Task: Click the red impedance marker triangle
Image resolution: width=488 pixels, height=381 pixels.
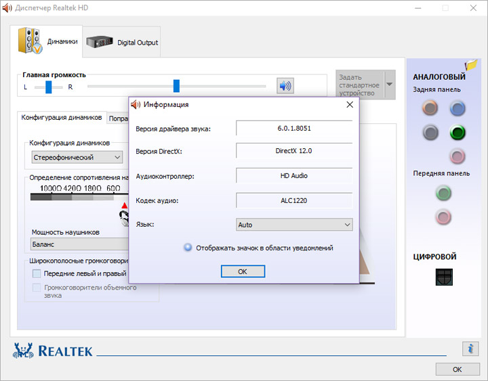Action: click(125, 206)
